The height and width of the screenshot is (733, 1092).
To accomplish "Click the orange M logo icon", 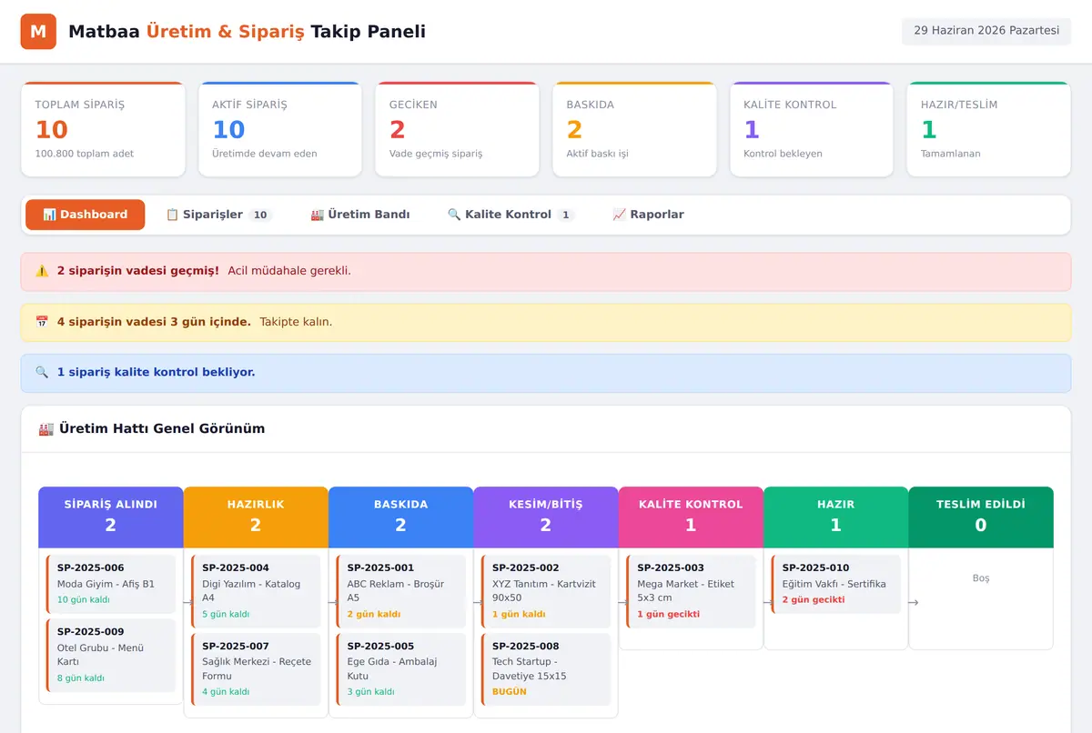I will 38,32.
